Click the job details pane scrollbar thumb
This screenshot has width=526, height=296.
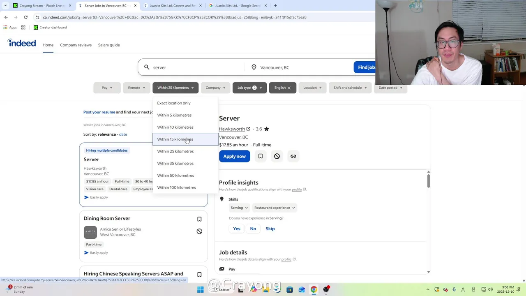click(429, 181)
